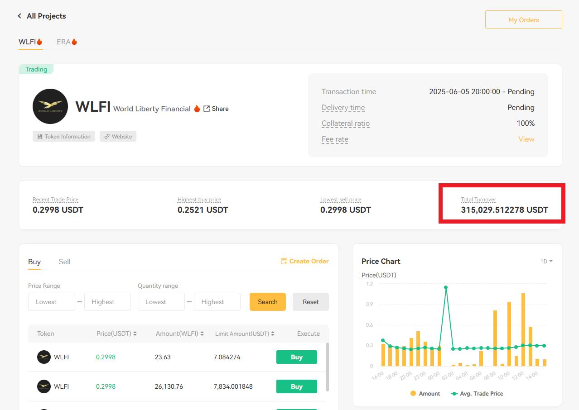
Task: Sort by Amount(WLFI) column arrows
Action: pos(202,334)
